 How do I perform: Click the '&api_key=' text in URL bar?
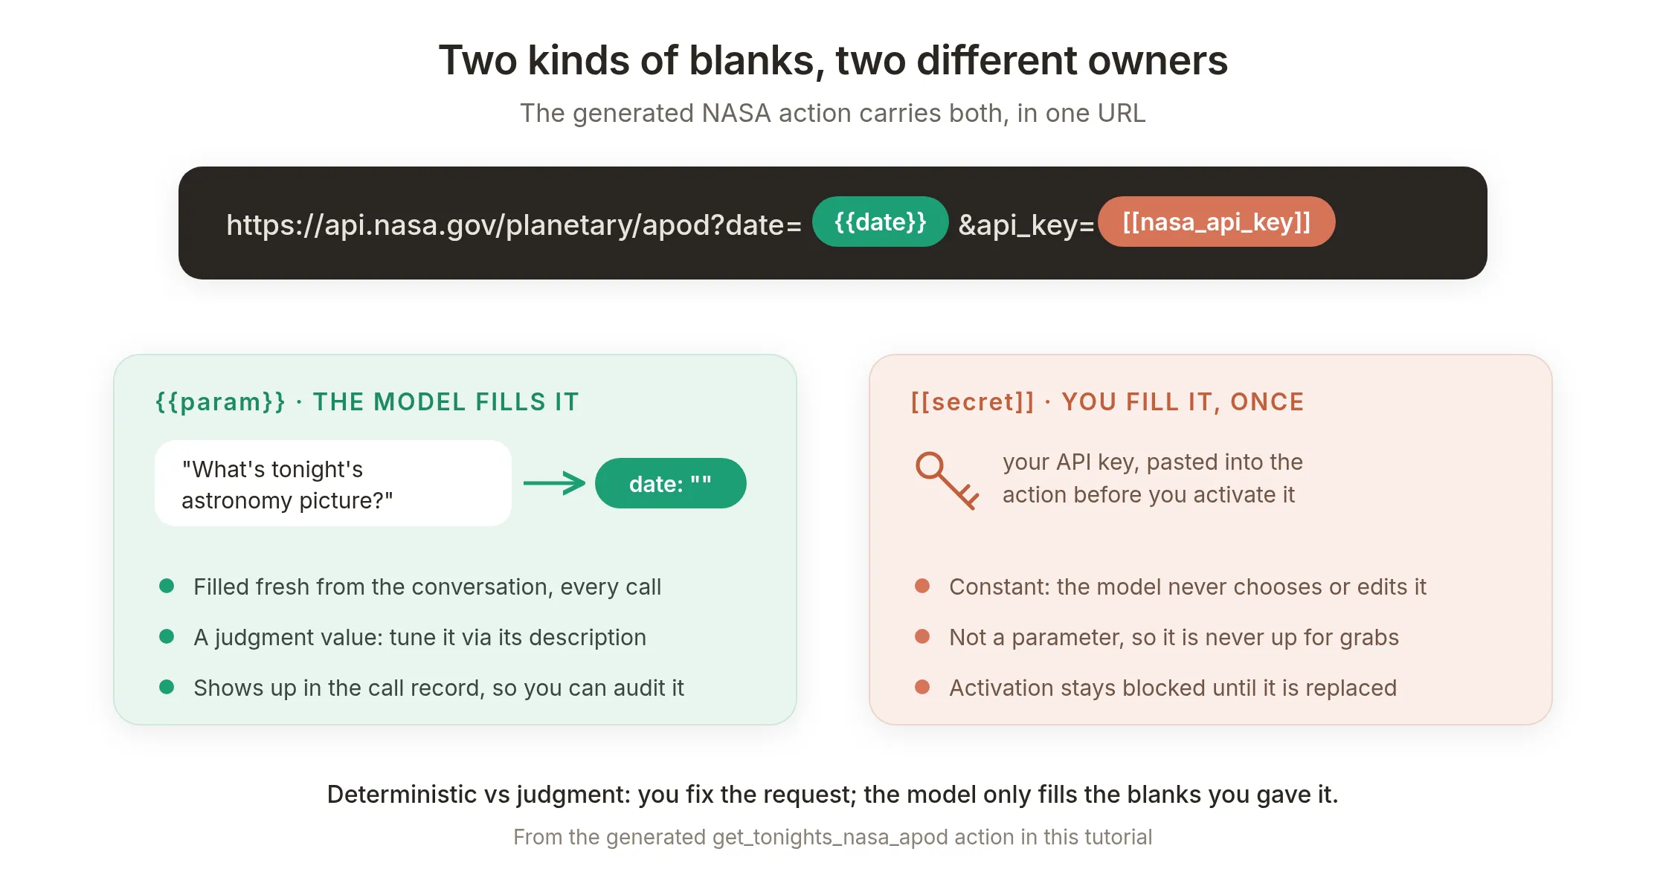1026,224
